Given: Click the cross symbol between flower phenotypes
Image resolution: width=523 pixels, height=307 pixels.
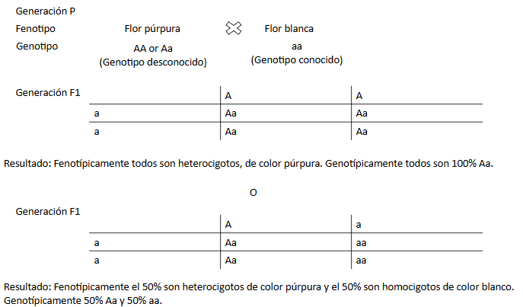Looking at the screenshot, I should pos(234,28).
